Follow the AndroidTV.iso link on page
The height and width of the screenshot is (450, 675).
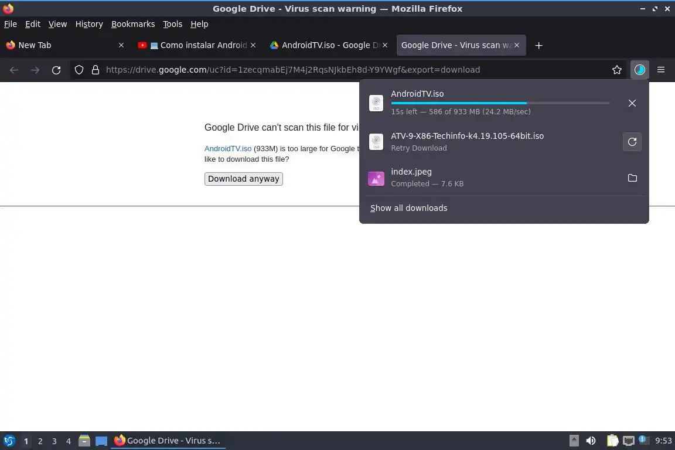(228, 149)
